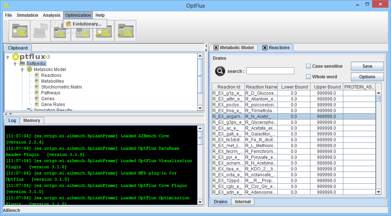Click the new project starred folder toolbar icon
This screenshot has width=391, height=216.
19,31
